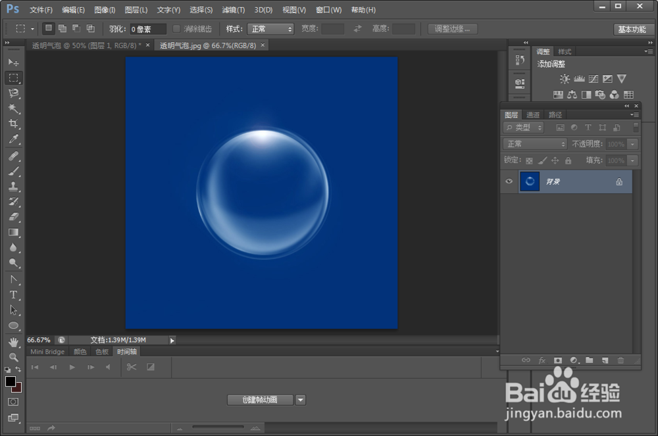658x436 pixels.
Task: Toggle New Selection mode button
Action: (x=49, y=28)
